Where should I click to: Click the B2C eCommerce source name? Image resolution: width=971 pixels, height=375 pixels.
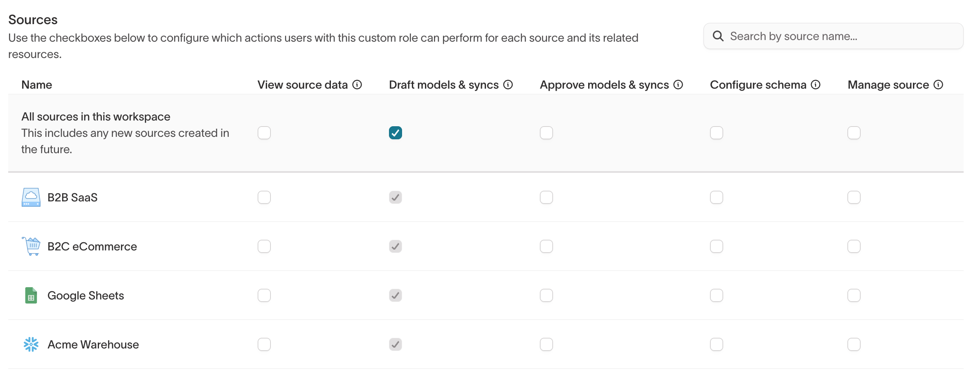(92, 246)
